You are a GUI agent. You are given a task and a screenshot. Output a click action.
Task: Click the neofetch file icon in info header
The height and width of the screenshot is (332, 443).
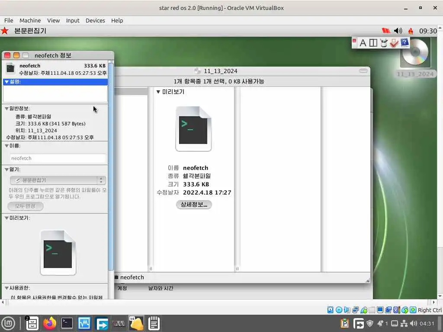10,68
